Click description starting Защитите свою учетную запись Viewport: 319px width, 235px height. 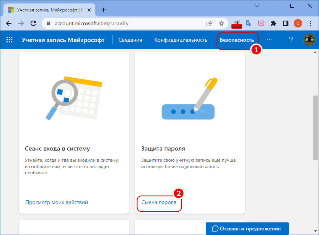coord(189,164)
